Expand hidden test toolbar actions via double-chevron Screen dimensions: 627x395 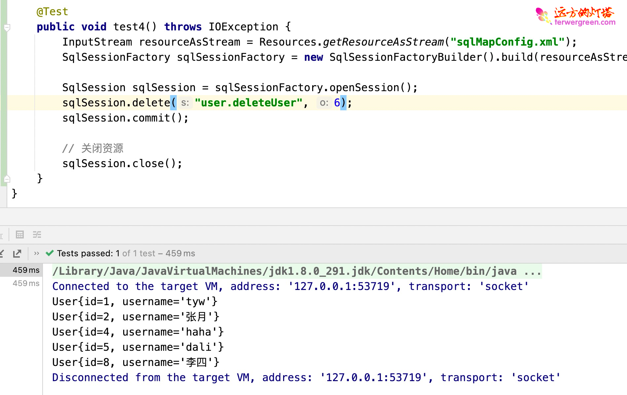click(x=37, y=253)
